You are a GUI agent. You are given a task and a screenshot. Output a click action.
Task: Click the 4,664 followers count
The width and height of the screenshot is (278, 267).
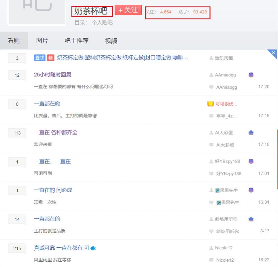pyautogui.click(x=166, y=12)
